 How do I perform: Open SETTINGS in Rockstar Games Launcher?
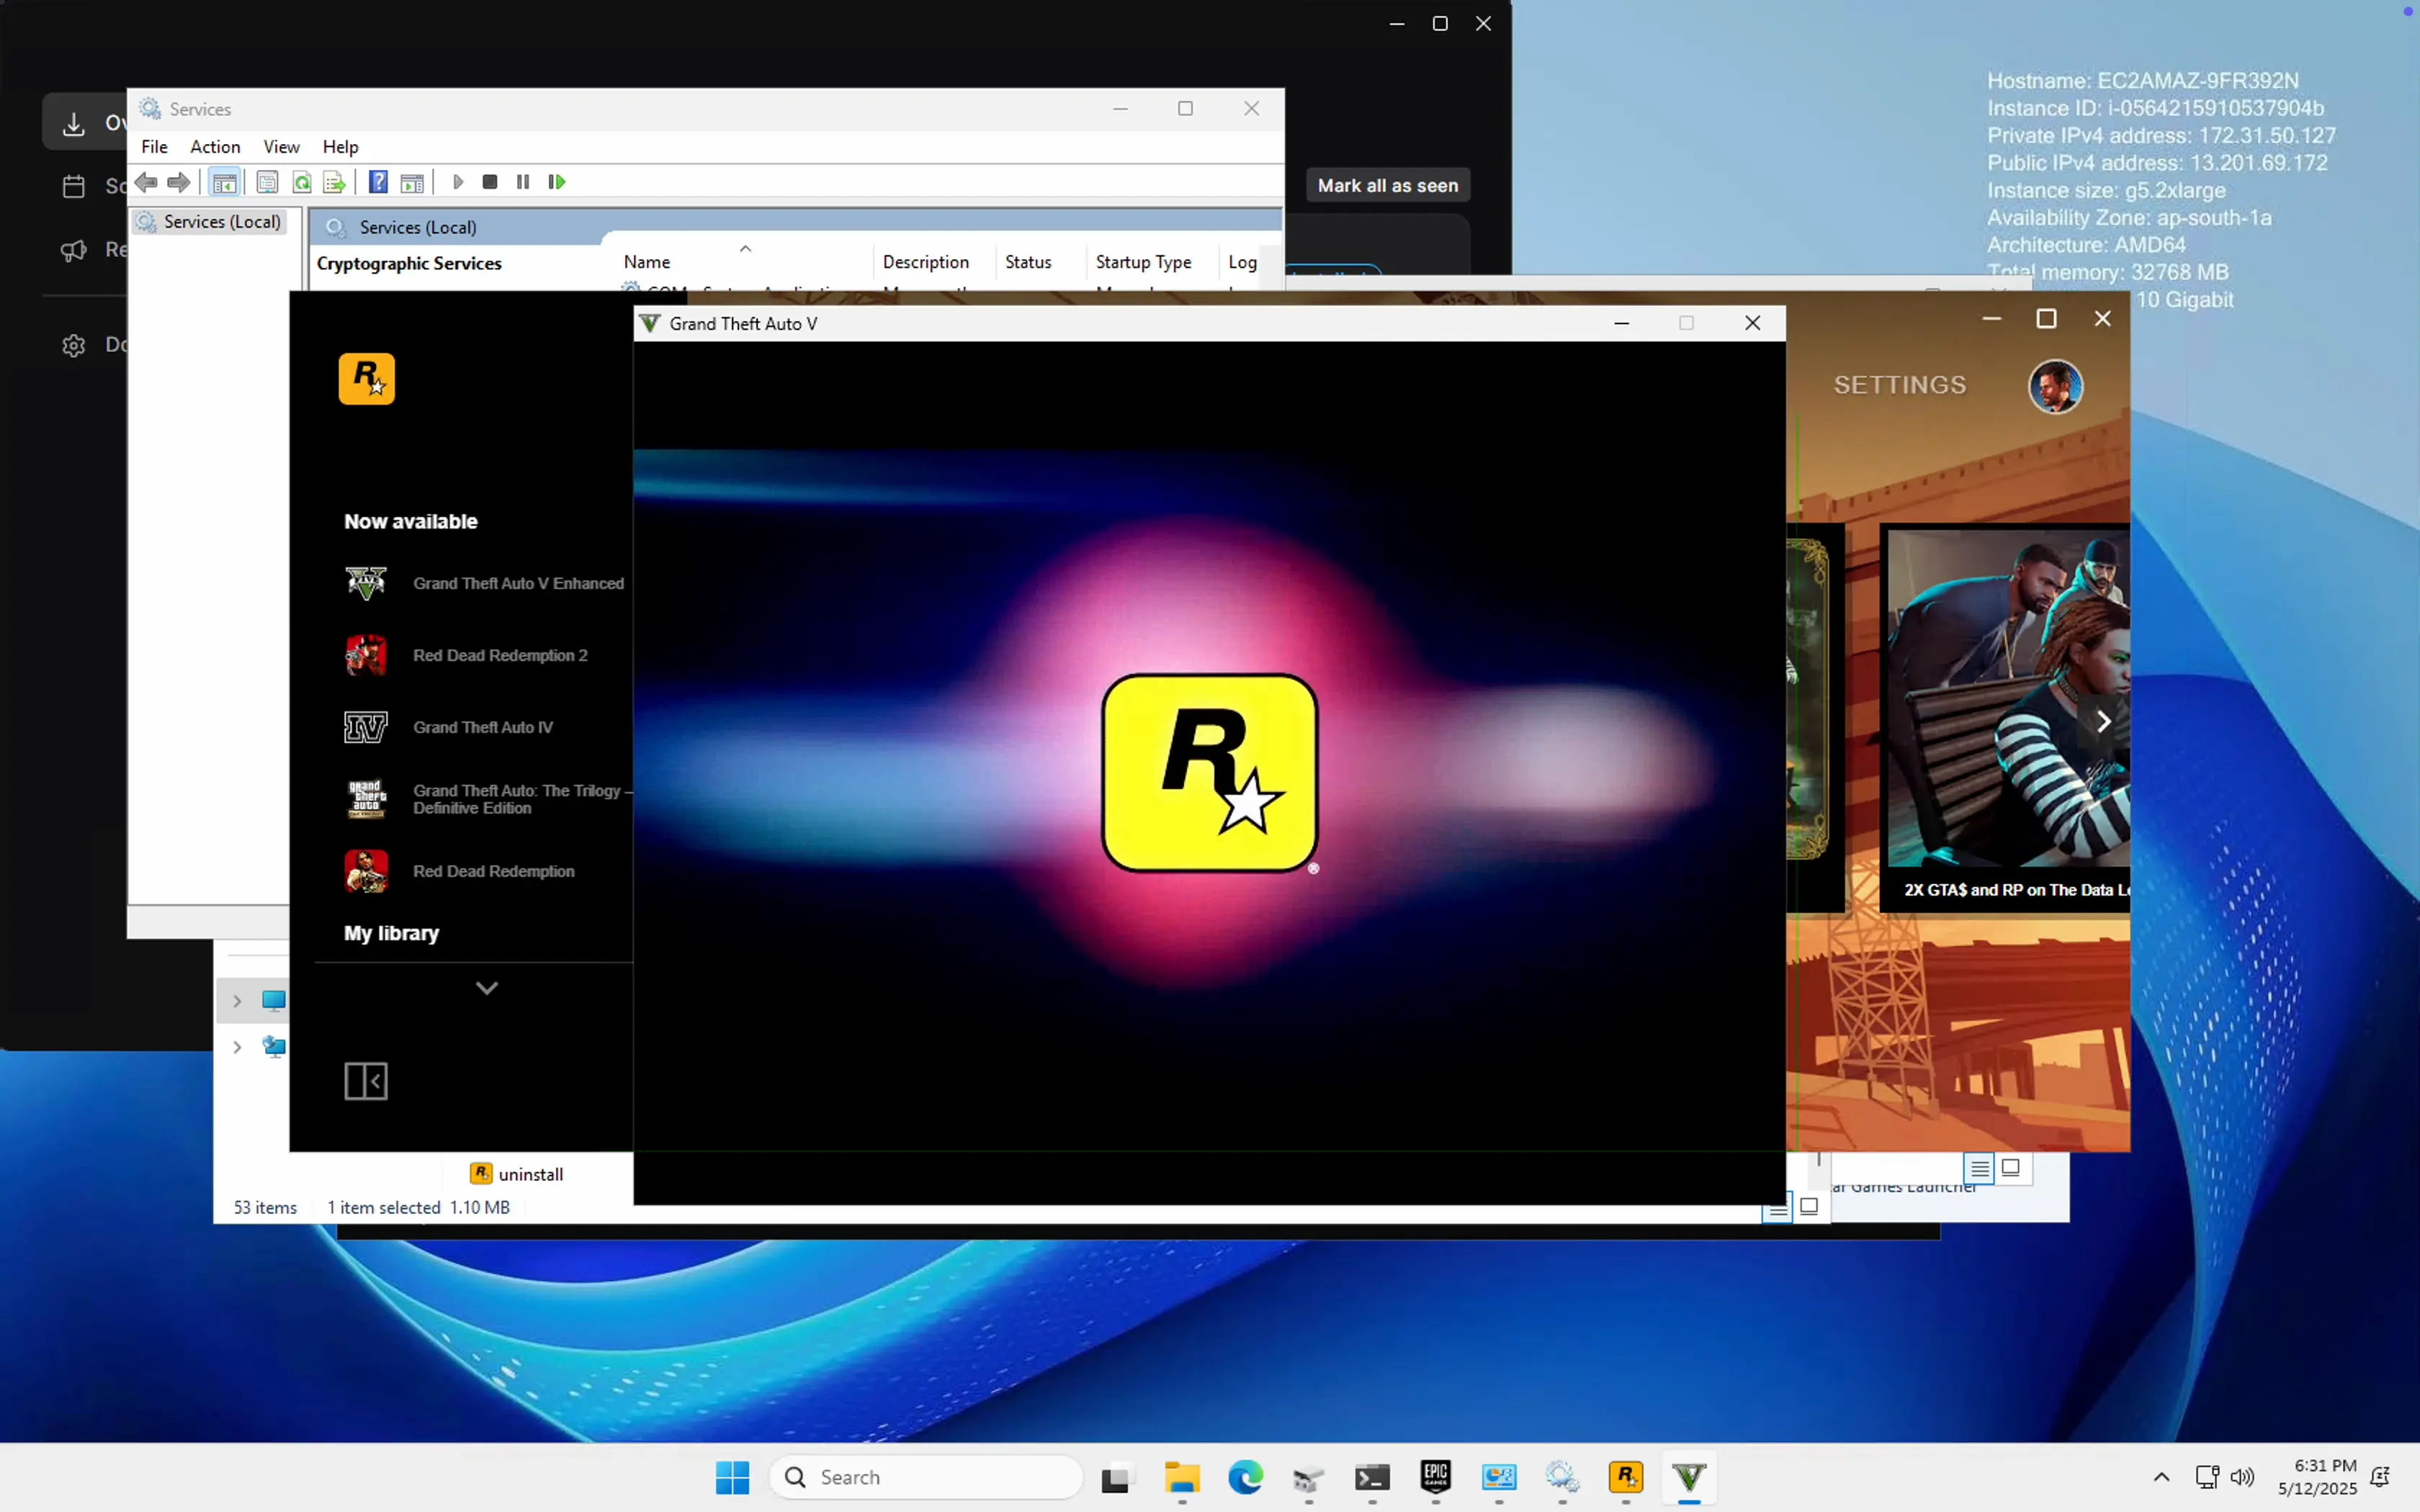click(1899, 385)
